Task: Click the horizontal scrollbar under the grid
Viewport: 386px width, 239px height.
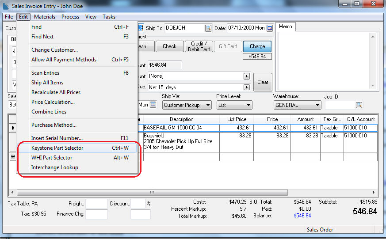Action: pos(177,193)
